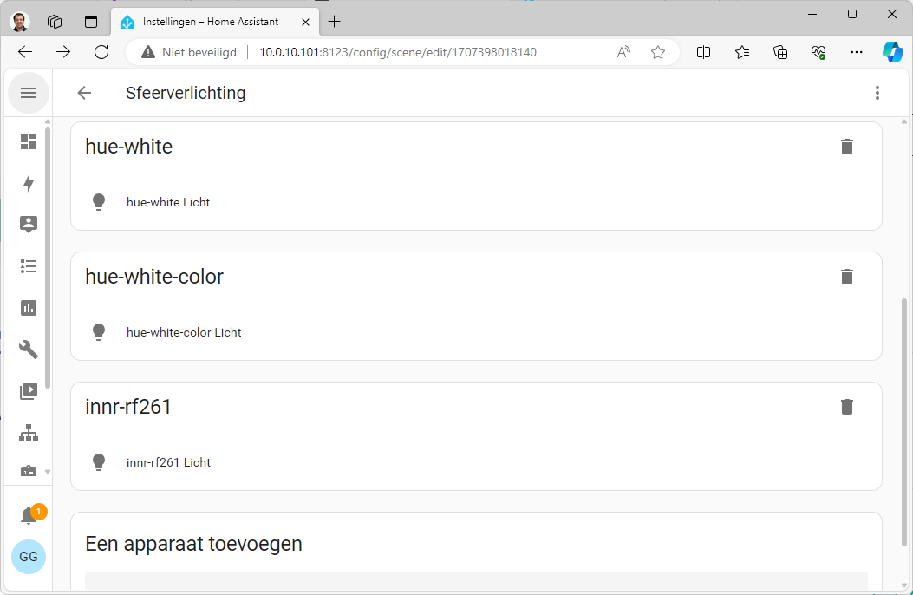Click the browser address bar URL
913x595 pixels.
[x=397, y=52]
